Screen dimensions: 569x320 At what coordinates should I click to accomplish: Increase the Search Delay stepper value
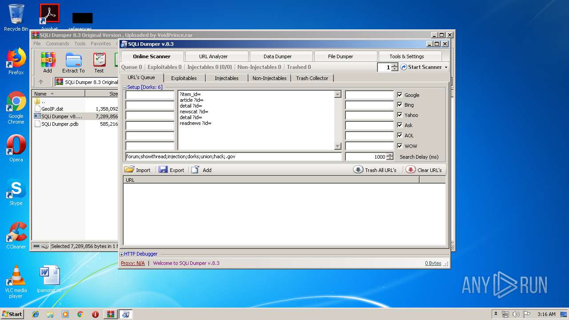(390, 155)
